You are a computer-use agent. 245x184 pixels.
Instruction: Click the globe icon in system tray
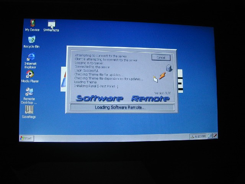[x=210, y=136]
